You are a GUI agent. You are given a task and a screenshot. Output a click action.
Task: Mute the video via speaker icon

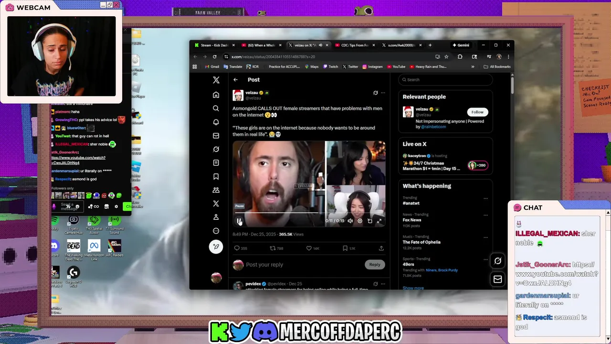point(350,221)
